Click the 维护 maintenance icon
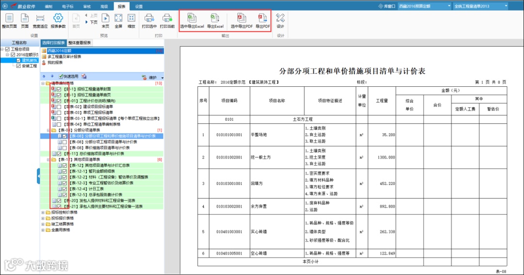 pos(145,77)
